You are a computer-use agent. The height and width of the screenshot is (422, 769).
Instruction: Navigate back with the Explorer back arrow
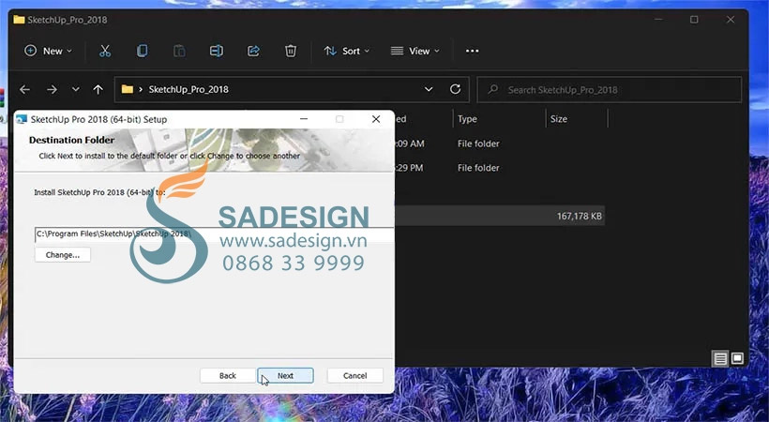25,89
